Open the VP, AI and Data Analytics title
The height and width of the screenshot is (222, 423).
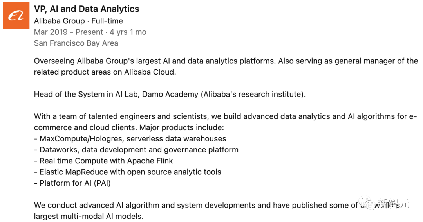[87, 9]
